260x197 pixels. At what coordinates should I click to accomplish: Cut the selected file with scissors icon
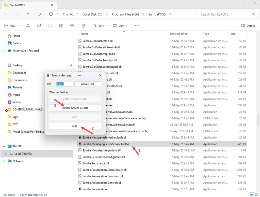click(x=28, y=26)
